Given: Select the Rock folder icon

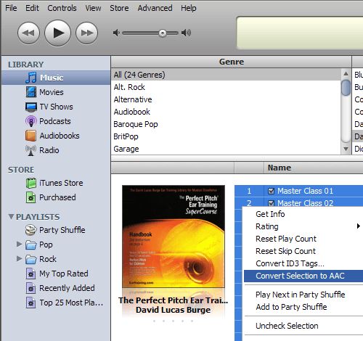Looking at the screenshot, I should click(31, 259).
